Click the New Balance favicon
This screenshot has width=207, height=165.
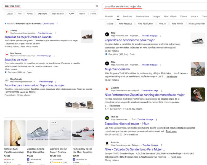[6, 55]
